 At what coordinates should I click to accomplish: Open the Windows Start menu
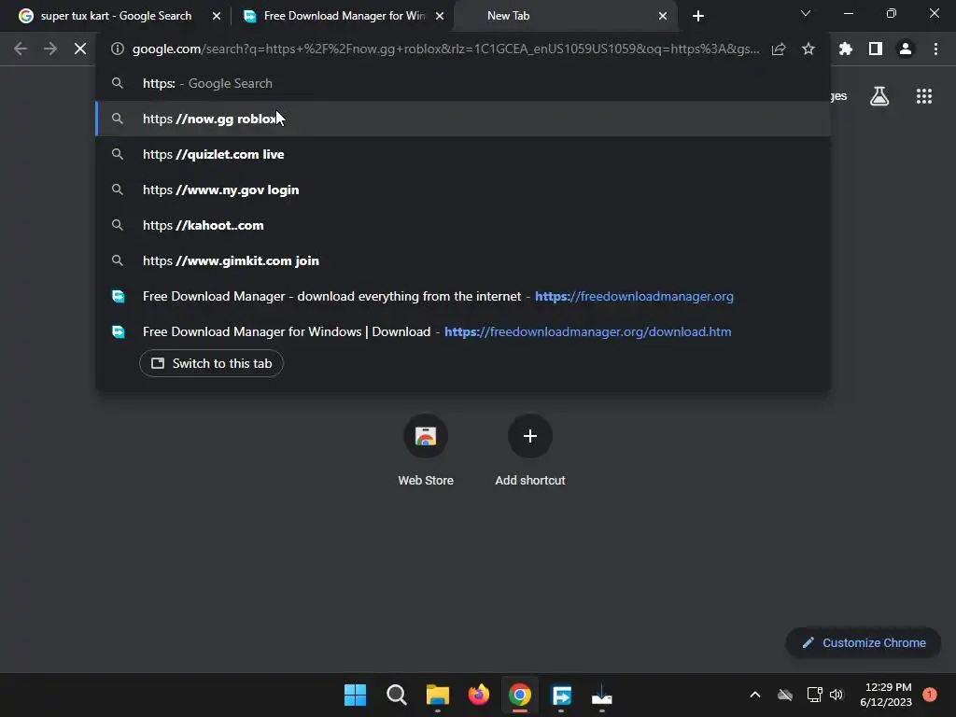point(355,695)
